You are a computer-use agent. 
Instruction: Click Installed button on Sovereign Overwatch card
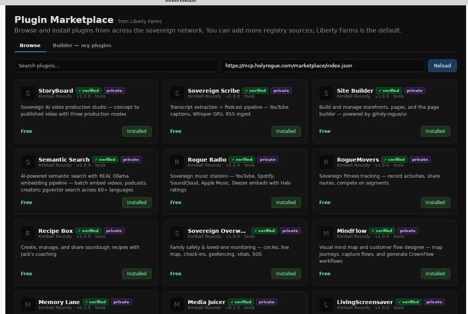tap(286, 273)
